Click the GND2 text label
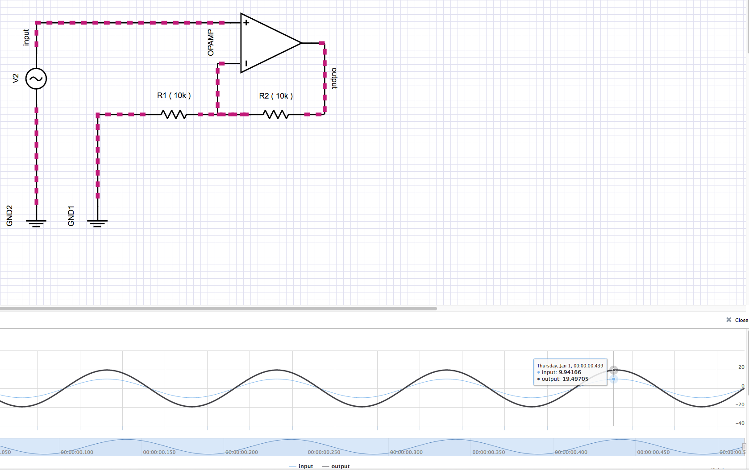 (9, 216)
